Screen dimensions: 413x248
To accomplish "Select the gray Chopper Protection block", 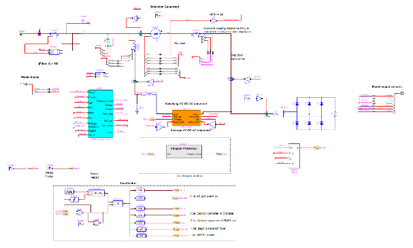I will [184, 152].
